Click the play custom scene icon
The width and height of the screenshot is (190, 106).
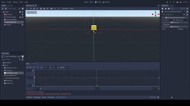pos(180,2)
